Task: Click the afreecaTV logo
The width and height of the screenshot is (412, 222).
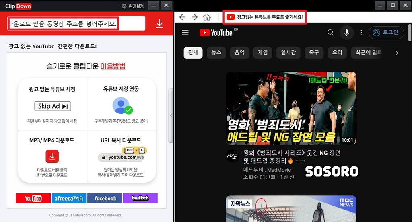Action: (x=69, y=198)
